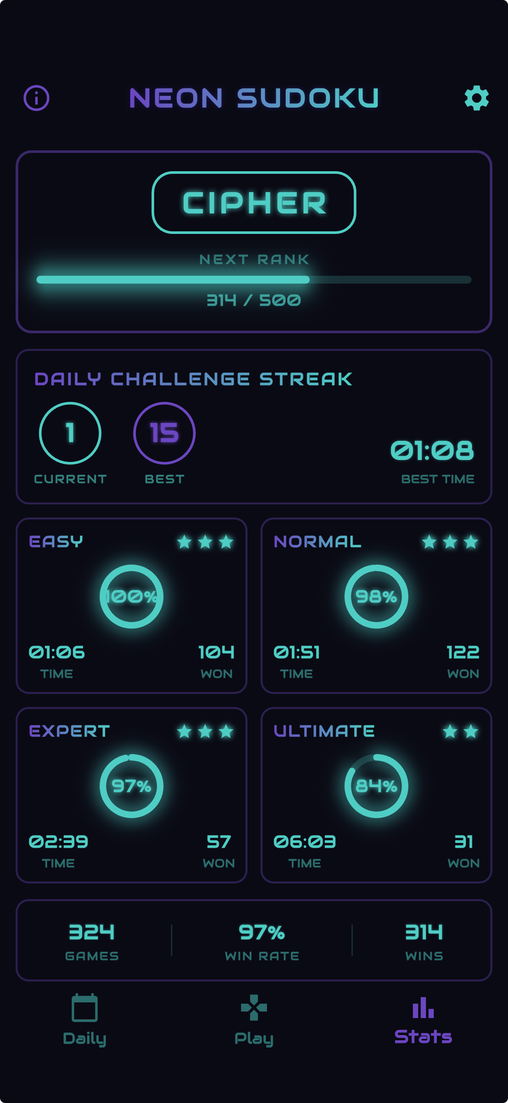Click the Easy card's three stars
This screenshot has height=1103, width=508.
205,542
